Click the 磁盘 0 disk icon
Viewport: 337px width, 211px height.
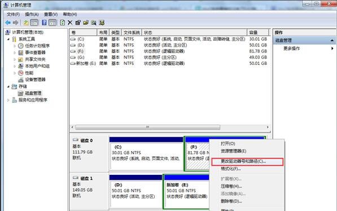point(76,140)
